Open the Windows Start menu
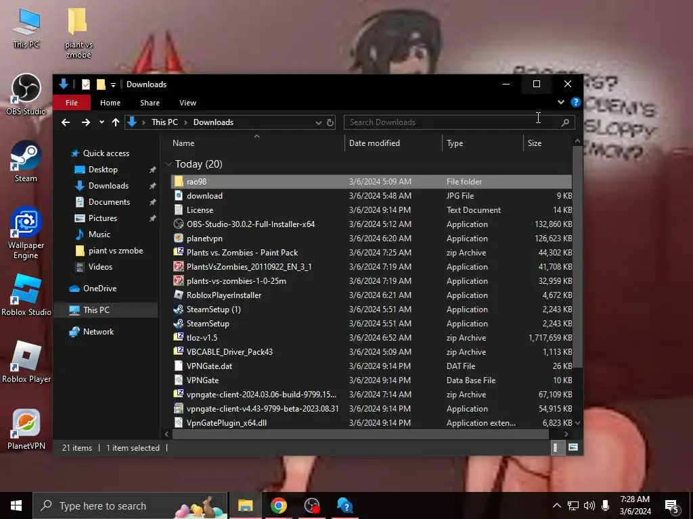693x519 pixels. coord(16,505)
